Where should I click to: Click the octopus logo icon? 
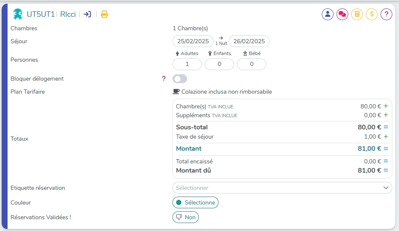coord(18,14)
